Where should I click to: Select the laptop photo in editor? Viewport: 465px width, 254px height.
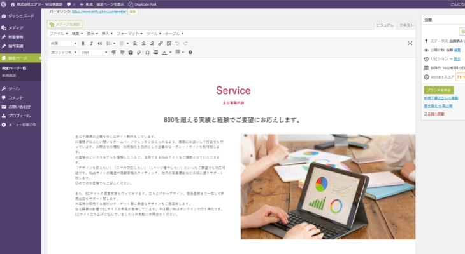[328, 187]
